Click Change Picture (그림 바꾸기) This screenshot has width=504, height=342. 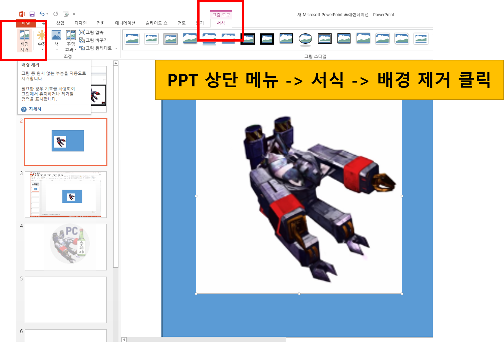pos(93,40)
